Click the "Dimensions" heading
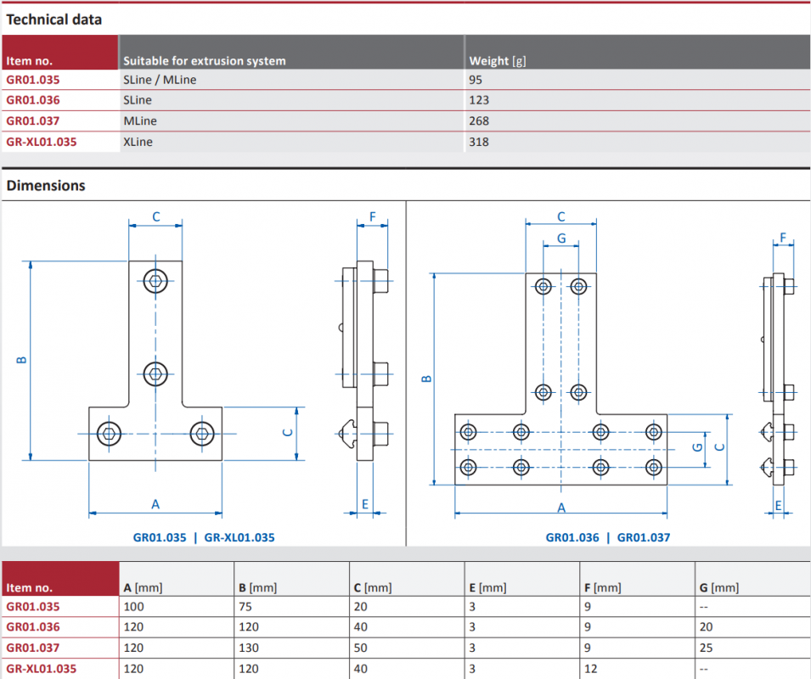 coord(46,186)
